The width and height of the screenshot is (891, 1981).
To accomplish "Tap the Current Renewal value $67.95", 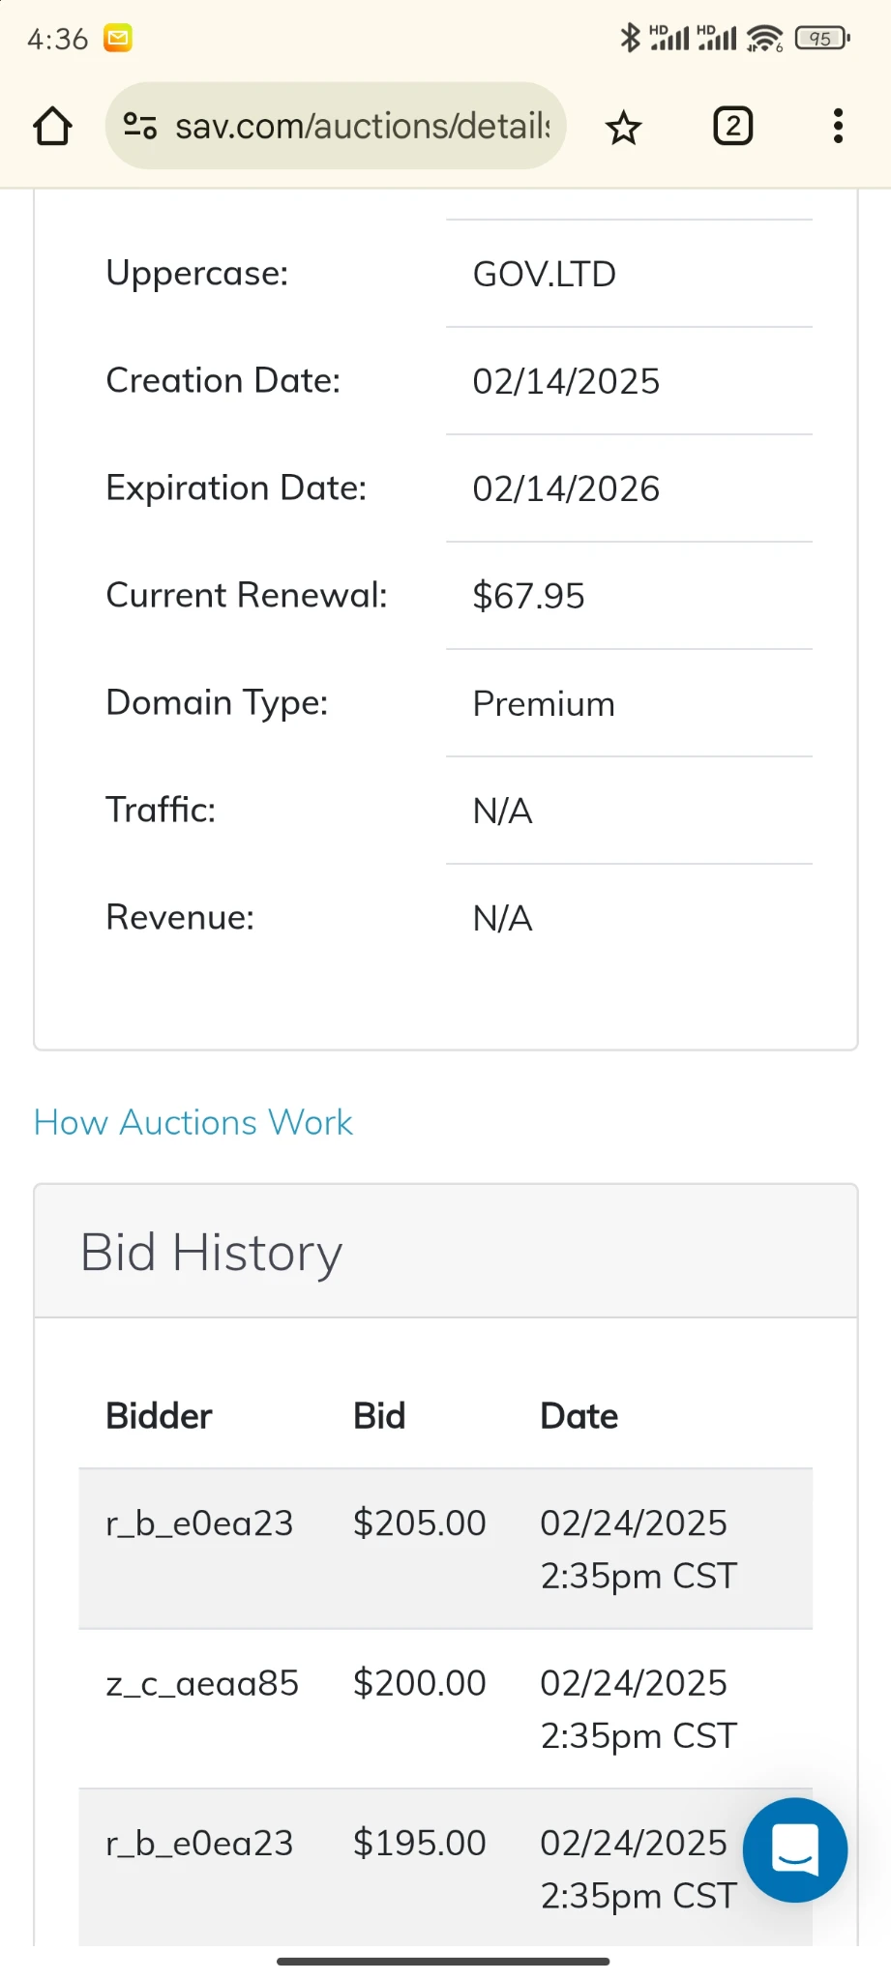I will (528, 596).
